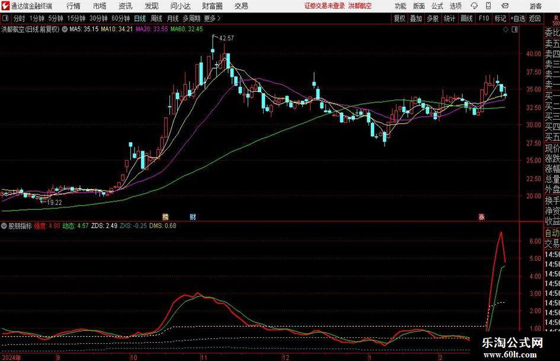Screen dimensions: 560x361
Task: Click the MA60: 32.45 value
Action: (x=187, y=29)
